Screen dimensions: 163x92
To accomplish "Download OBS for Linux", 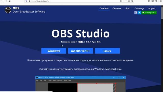I will pos(107,51).
